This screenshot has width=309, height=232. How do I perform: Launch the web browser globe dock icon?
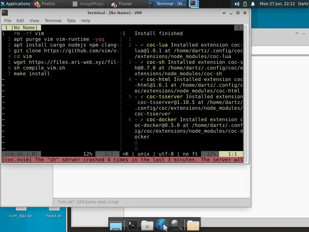[162, 225]
